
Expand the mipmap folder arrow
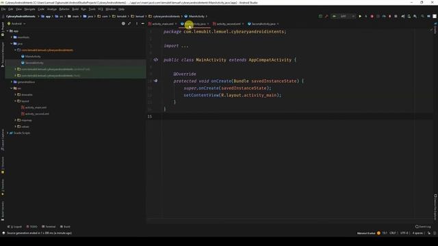[x=15, y=120]
